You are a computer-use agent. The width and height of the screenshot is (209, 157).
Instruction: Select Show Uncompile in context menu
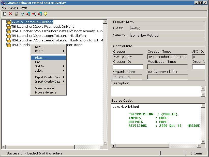(45, 88)
